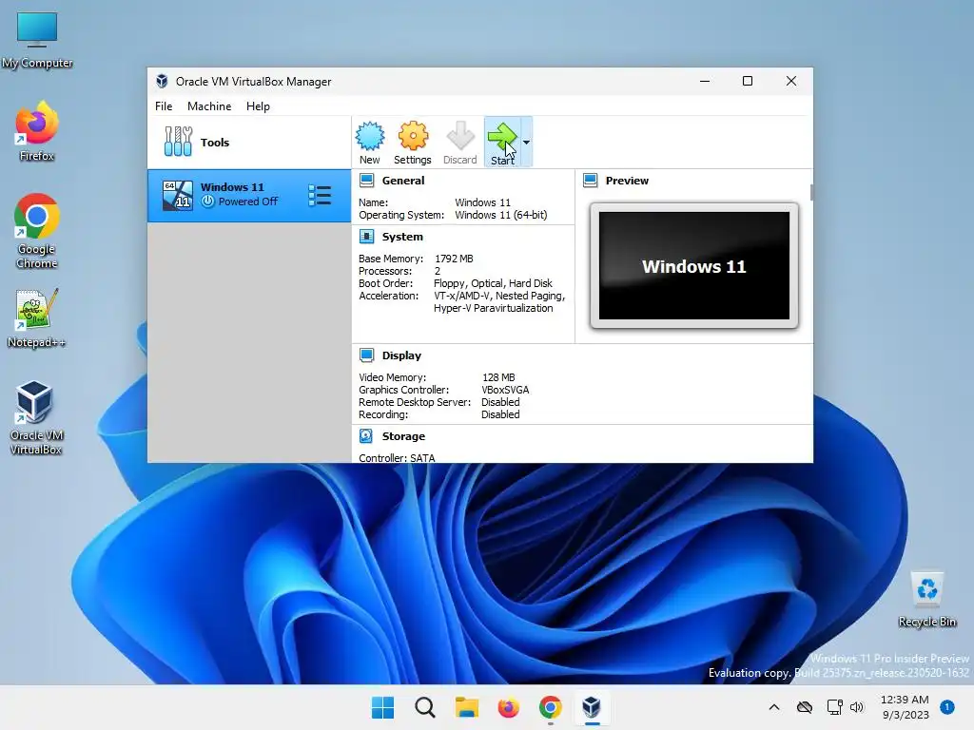
Task: Open the Windows Start menu in taskbar
Action: pos(382,707)
